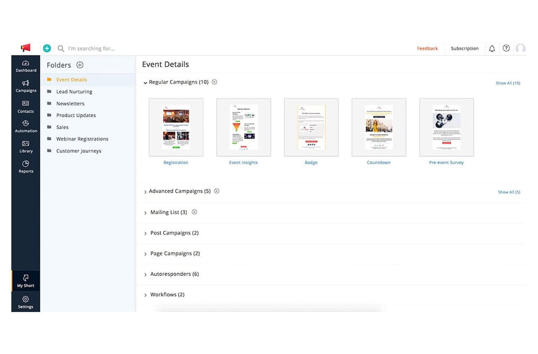Click the Badge campaign thumbnail
The width and height of the screenshot is (538, 354).
[x=311, y=128]
